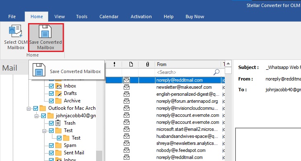Viewport: 301px width, 161px height.
Task: Click the Buy Now tab
Action: 195,17
